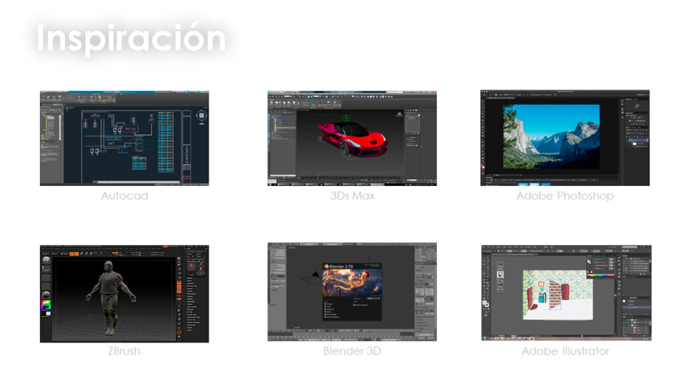Click the Blender 2.79 splash artwork image

[352, 283]
